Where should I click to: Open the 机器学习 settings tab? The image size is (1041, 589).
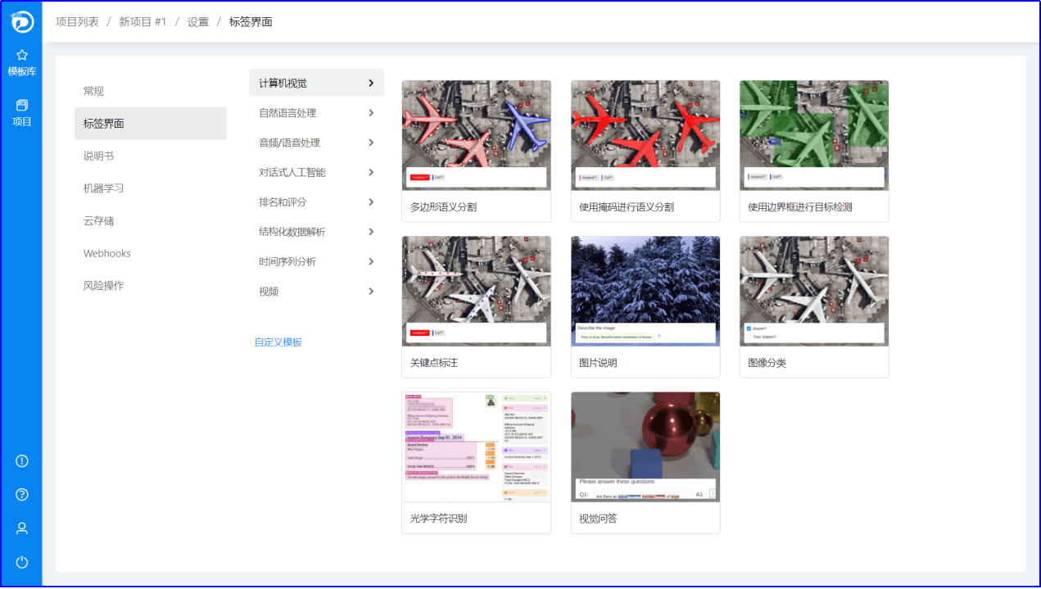coord(150,188)
